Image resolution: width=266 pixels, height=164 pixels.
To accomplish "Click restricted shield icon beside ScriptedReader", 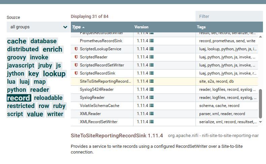I will (76, 57).
